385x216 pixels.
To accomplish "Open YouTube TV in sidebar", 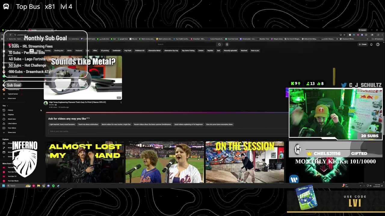I will click(x=12, y=176).
